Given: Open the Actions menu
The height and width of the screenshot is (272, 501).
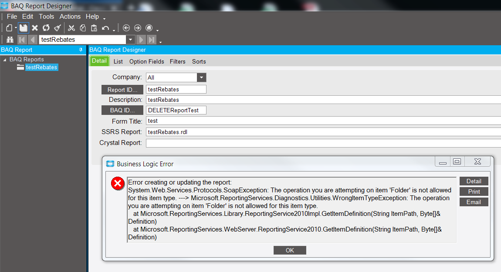Looking at the screenshot, I should (70, 17).
